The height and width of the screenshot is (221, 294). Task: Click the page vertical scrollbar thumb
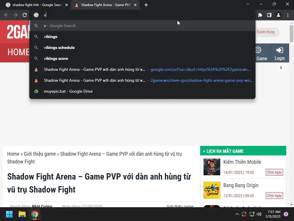[x=291, y=33]
